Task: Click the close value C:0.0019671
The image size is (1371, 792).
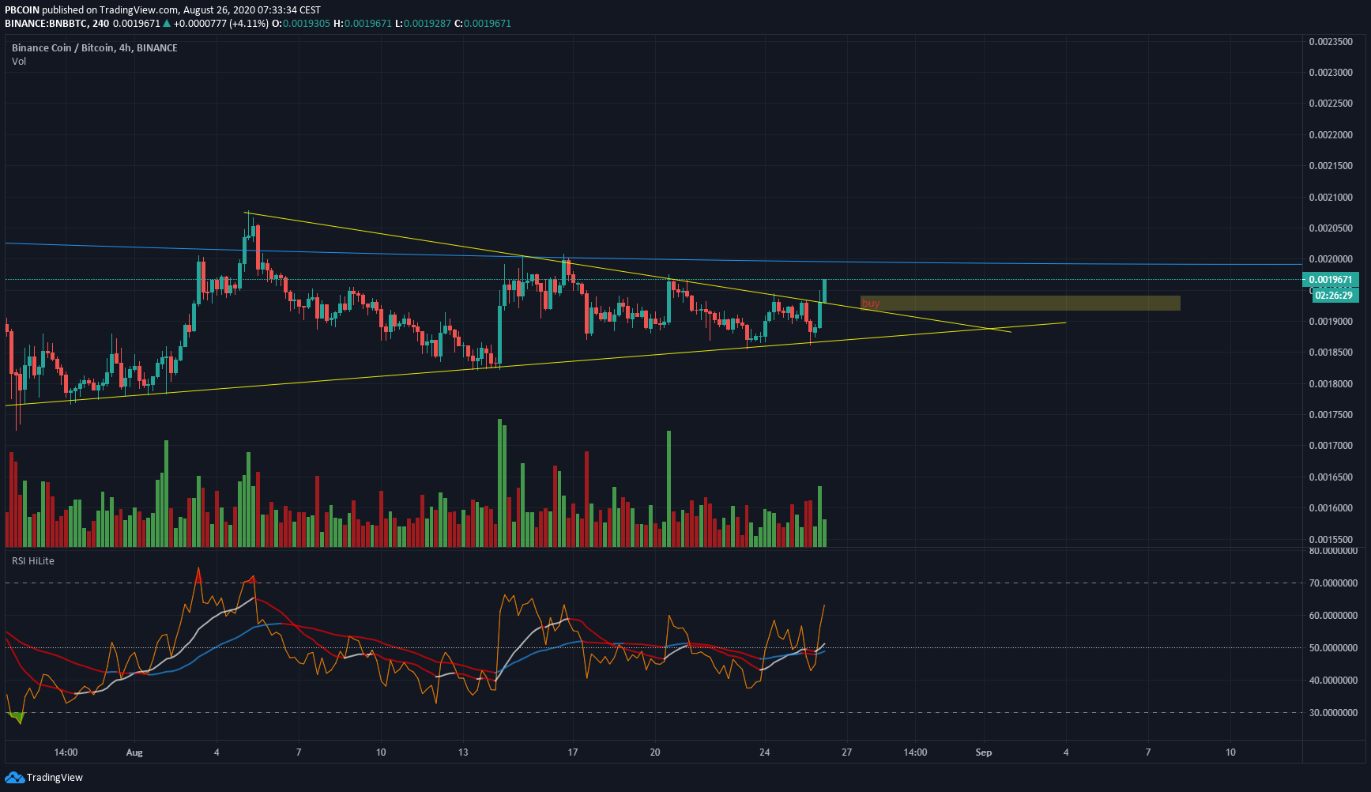Action: [x=483, y=24]
